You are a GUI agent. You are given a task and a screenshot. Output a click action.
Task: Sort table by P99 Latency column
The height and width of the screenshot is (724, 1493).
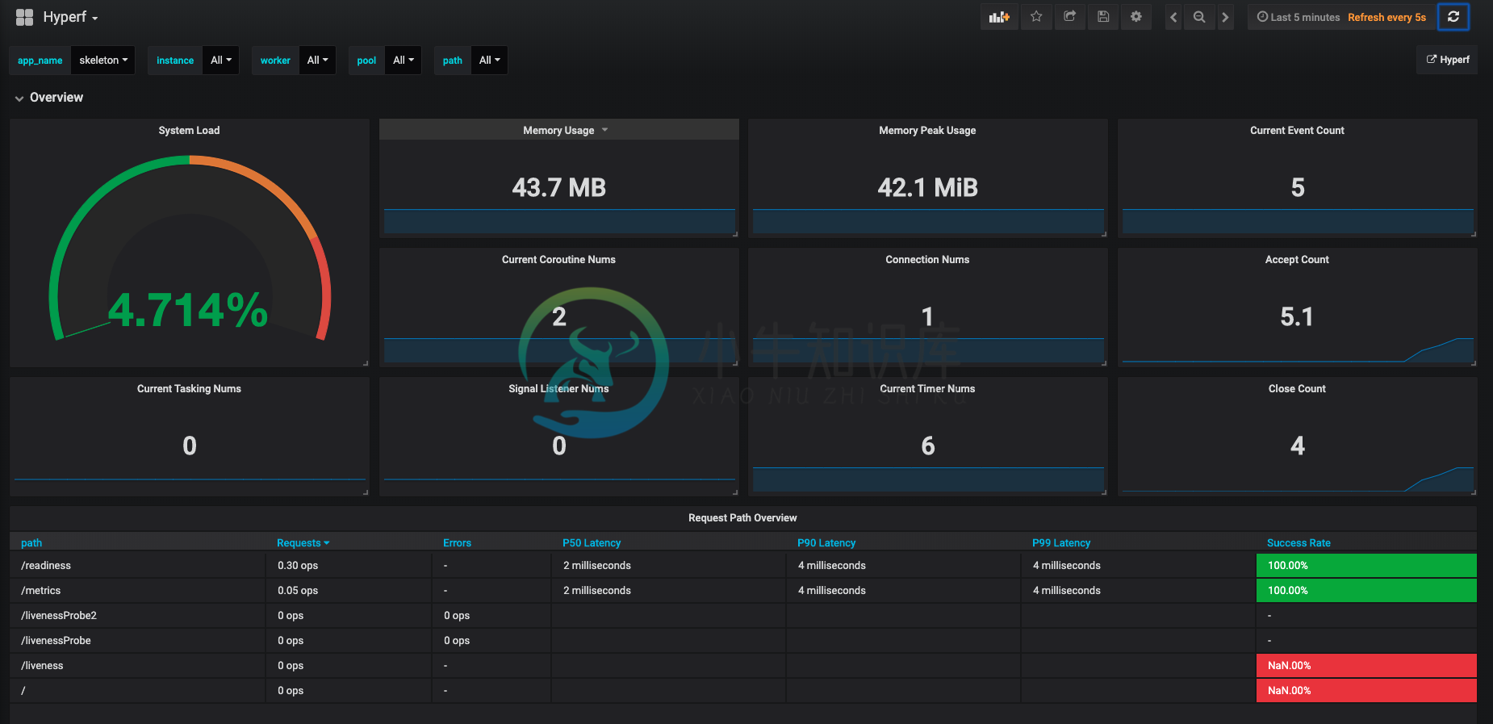point(1061,543)
